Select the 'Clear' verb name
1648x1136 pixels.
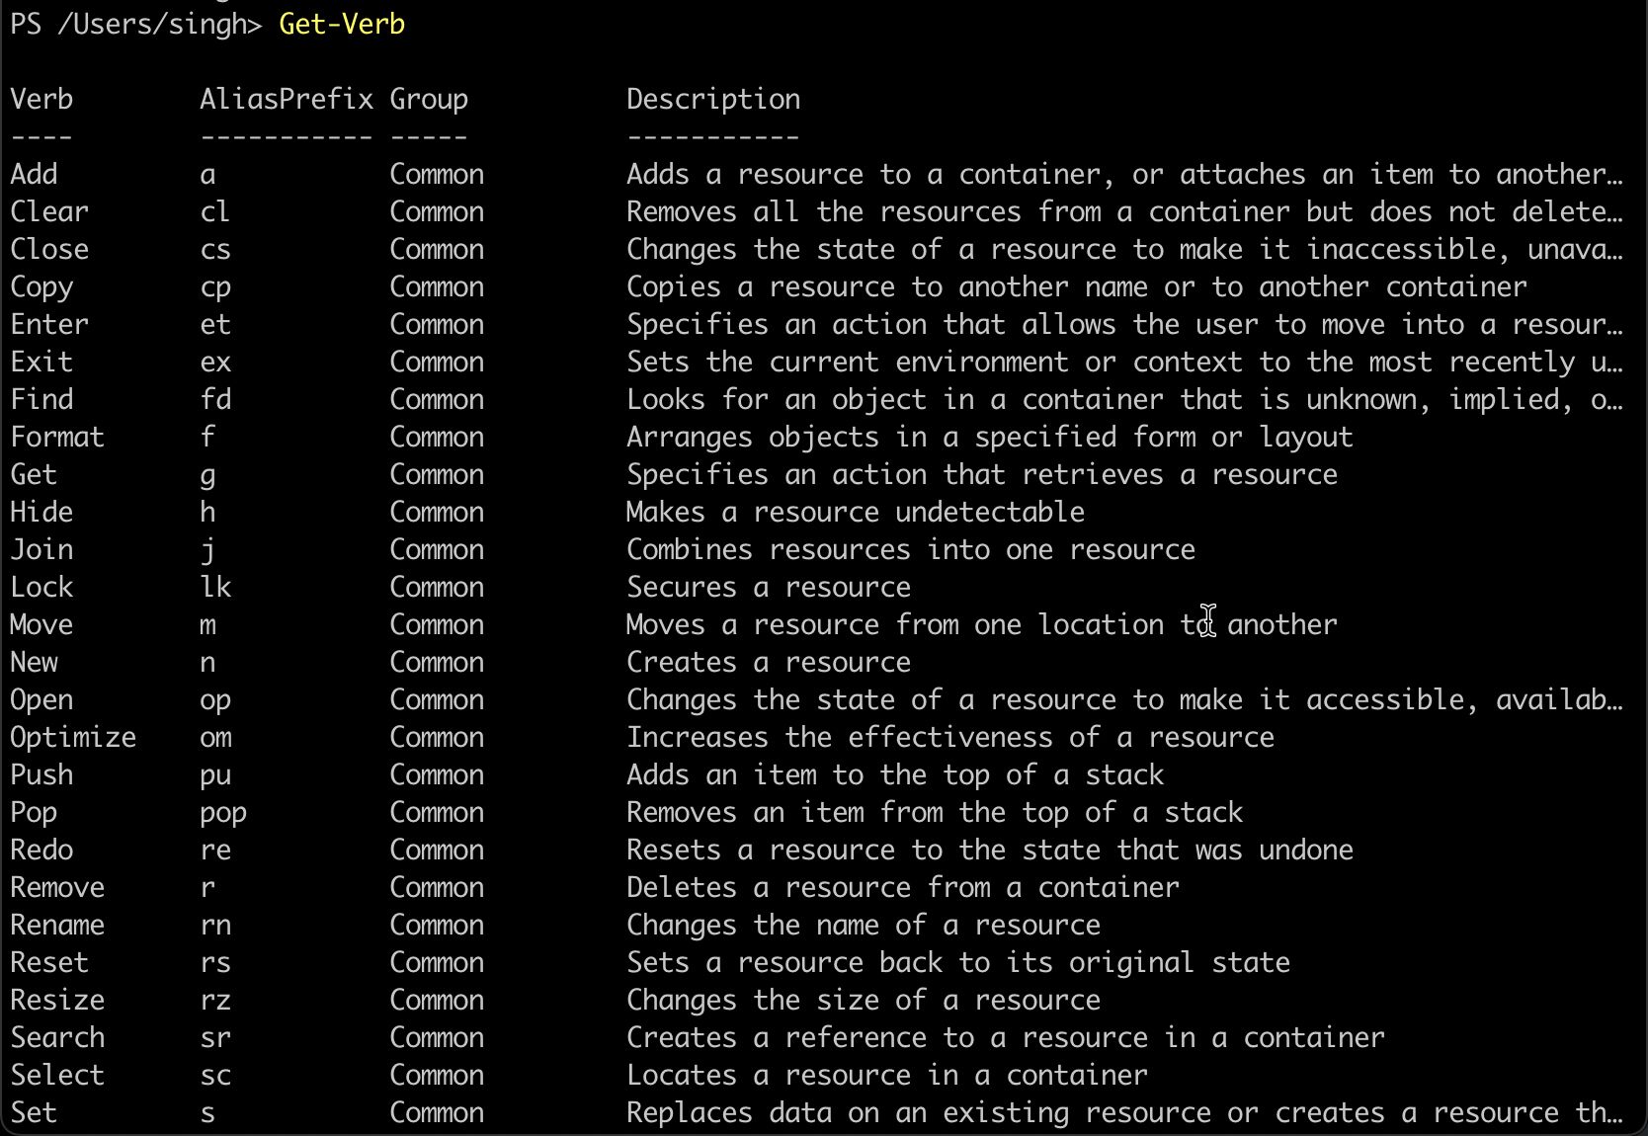click(49, 211)
